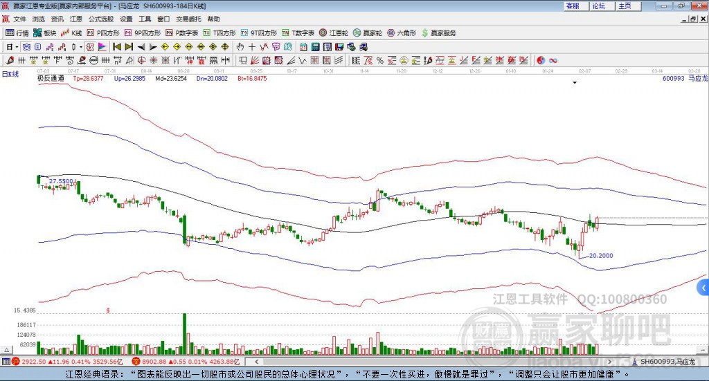
Task: Switch to the K线 chart view
Action: tap(71, 33)
